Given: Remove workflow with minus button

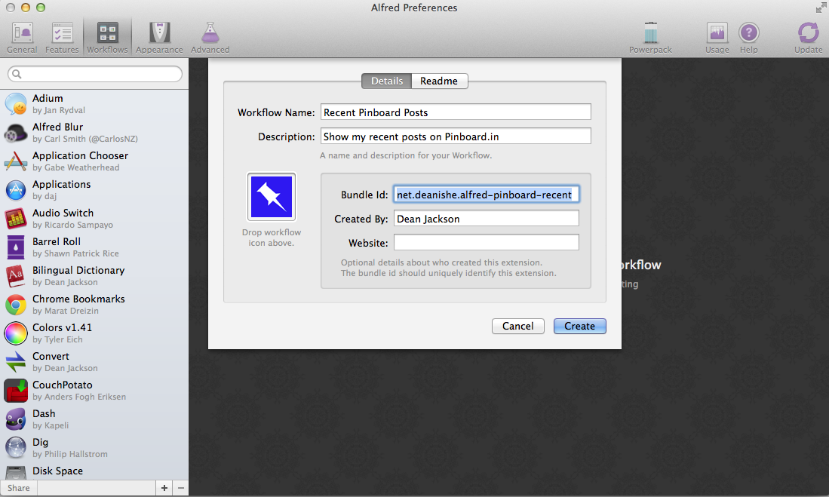Looking at the screenshot, I should pyautogui.click(x=181, y=488).
